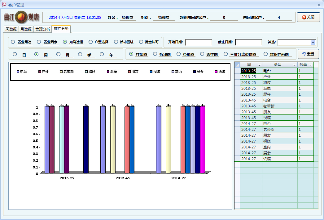
Task: Click the 2014-27 week cell in the 纸媒 row
Action: pyautogui.click(x=251, y=159)
